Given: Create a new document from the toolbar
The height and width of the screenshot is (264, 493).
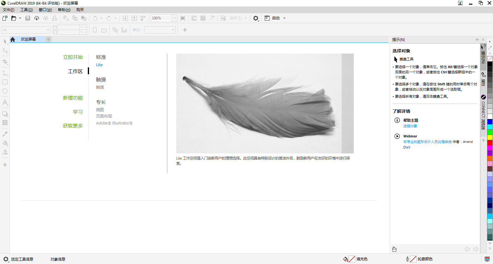Looking at the screenshot, I should pos(5,18).
